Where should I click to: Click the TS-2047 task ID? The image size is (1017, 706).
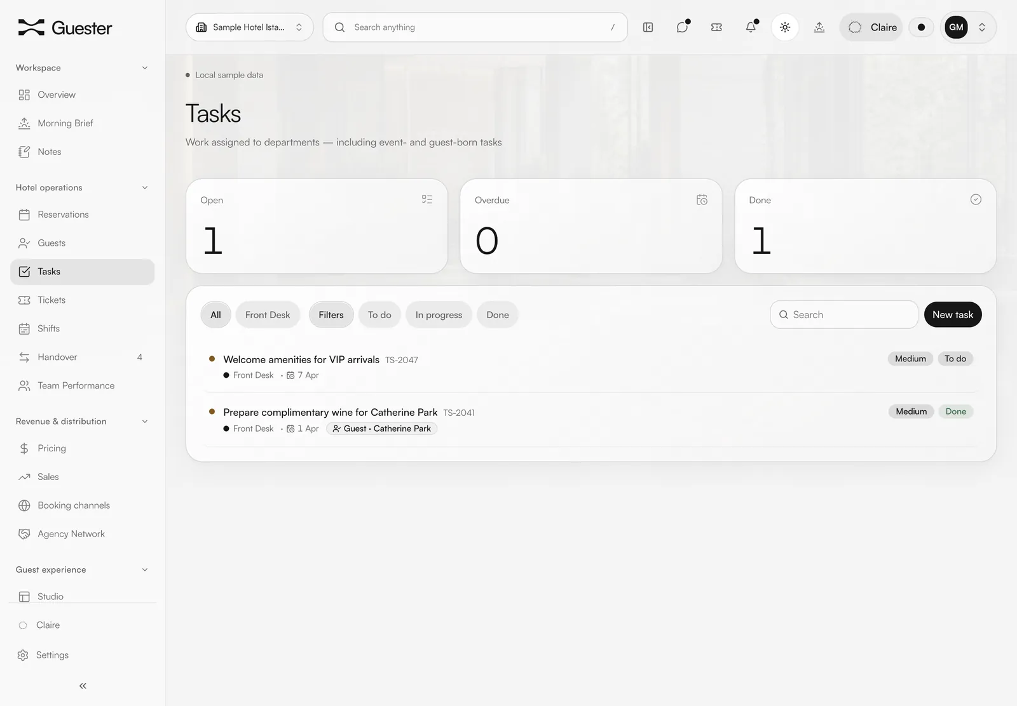[x=402, y=360]
